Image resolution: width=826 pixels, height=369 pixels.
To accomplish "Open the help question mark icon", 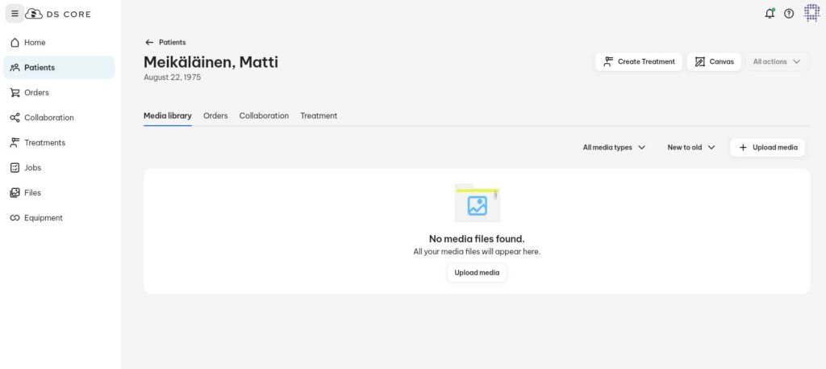I will (789, 14).
